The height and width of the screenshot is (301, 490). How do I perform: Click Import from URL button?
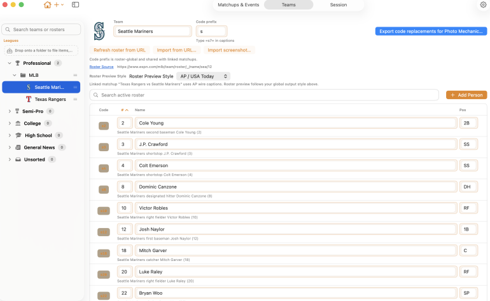[x=176, y=50]
